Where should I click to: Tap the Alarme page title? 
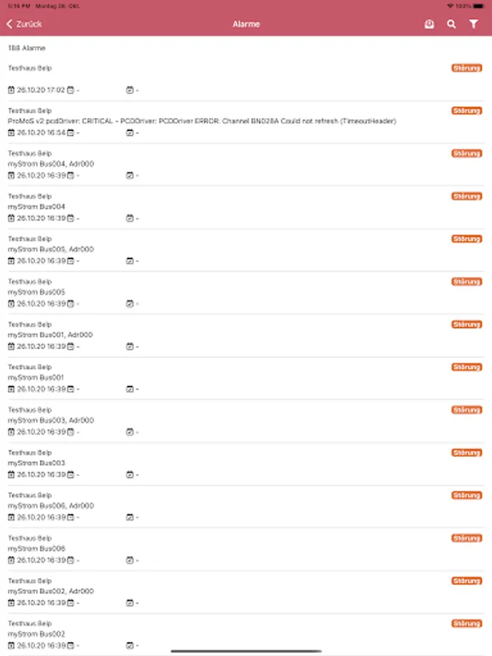pos(246,24)
